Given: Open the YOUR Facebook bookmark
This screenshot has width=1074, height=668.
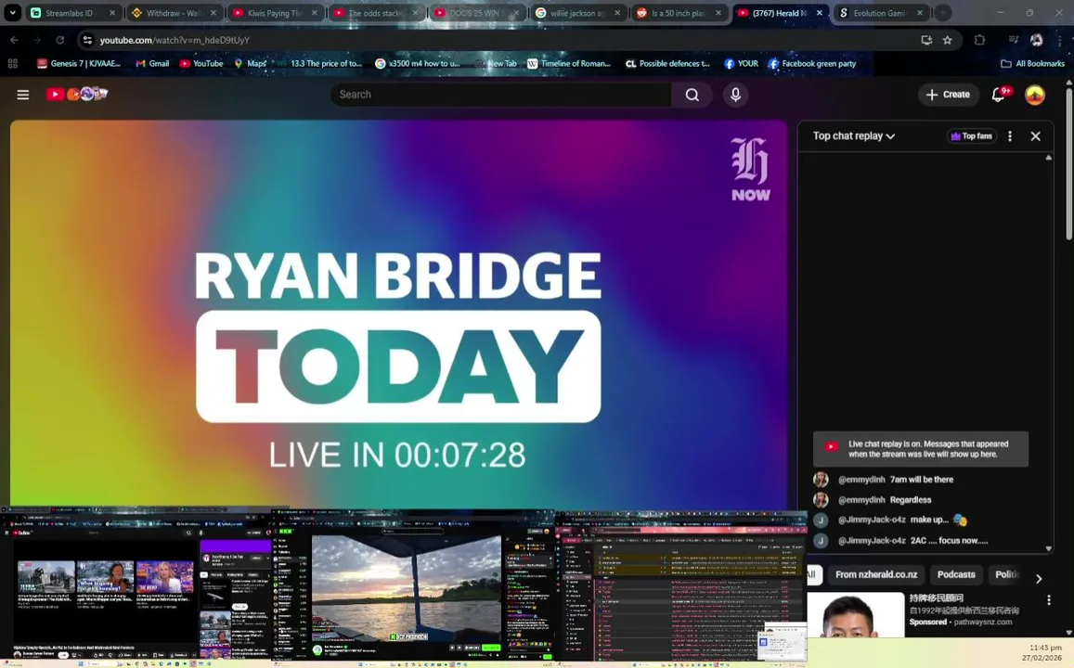Looking at the screenshot, I should (741, 64).
